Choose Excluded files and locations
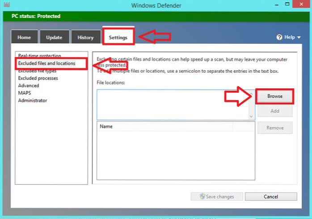Image resolution: width=312 pixels, height=219 pixels. (x=46, y=63)
